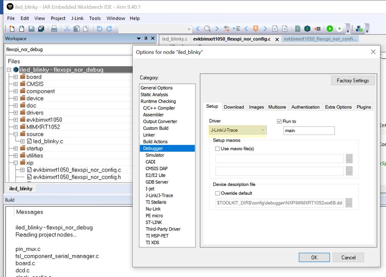Click the project connection icon at toolbar end
This screenshot has width=386, height=277.
359,29
